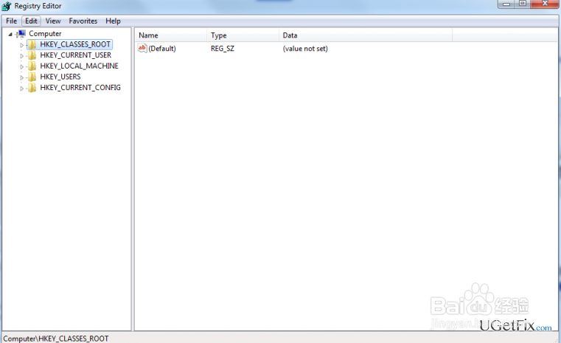
Task: Select HKEY_CLASSES_ROOT in the tree
Action: [75, 44]
